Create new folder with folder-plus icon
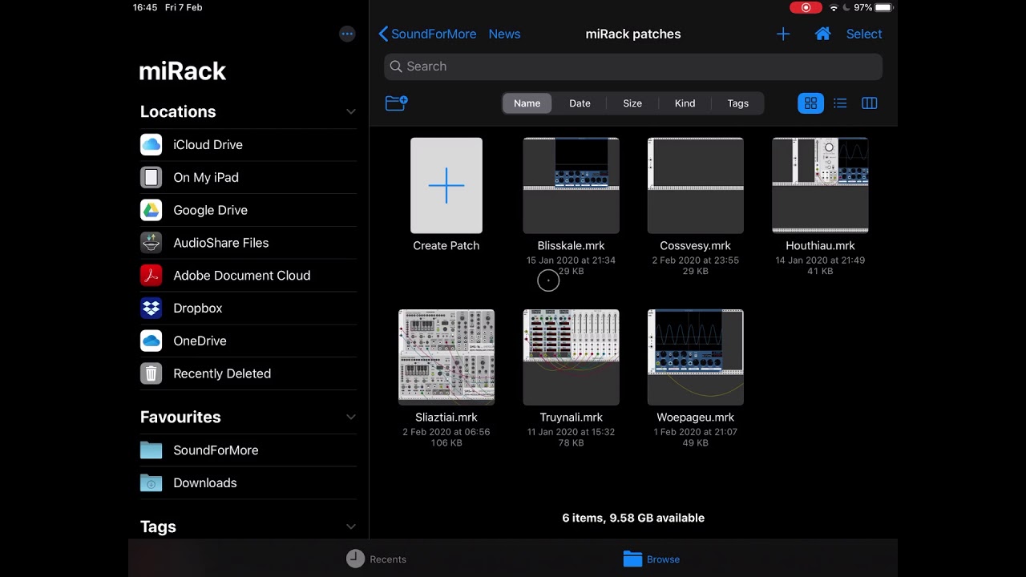This screenshot has height=577, width=1026. pos(397,103)
